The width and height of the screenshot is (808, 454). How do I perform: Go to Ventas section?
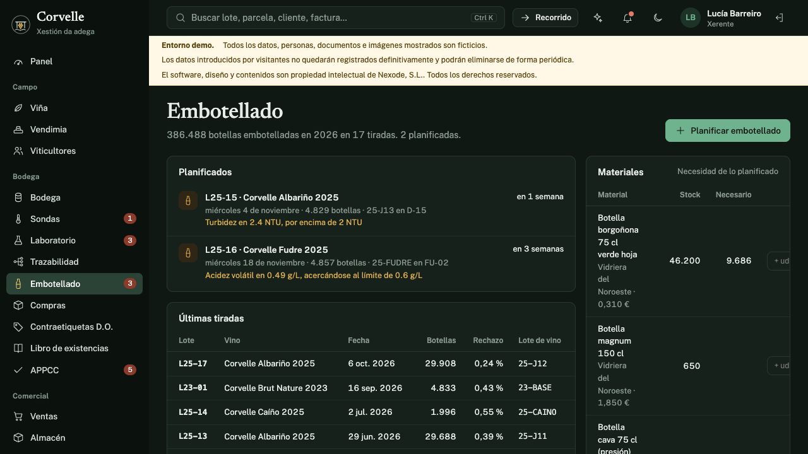[x=74, y=416]
